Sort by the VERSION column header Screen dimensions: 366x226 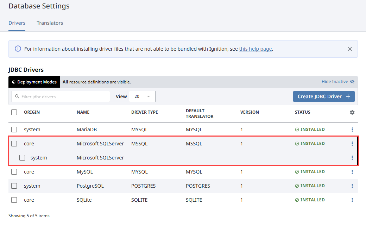coord(250,112)
